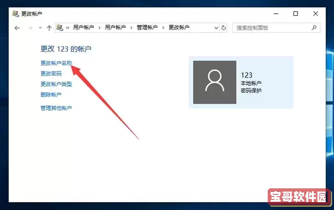Click the 密码保护 label

point(251,91)
